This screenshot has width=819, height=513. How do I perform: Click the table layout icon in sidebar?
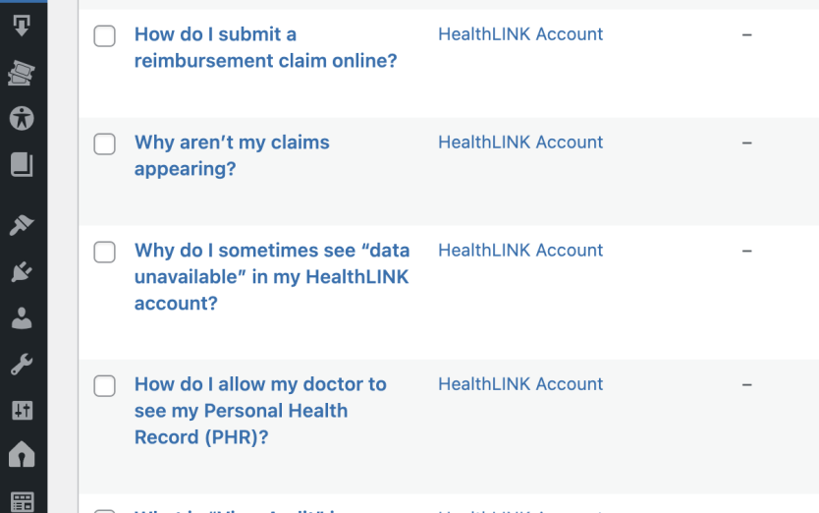pyautogui.click(x=22, y=501)
